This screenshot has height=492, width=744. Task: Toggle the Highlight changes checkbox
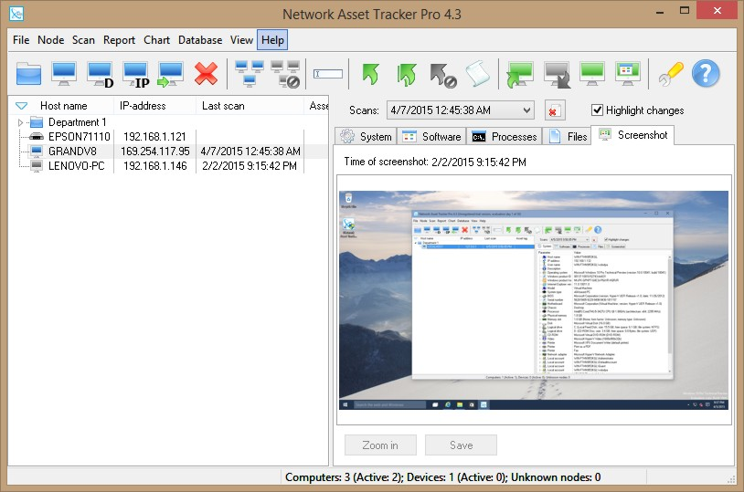click(597, 110)
